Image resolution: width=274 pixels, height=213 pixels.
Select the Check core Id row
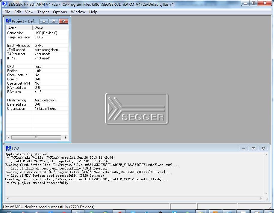tap(37, 75)
